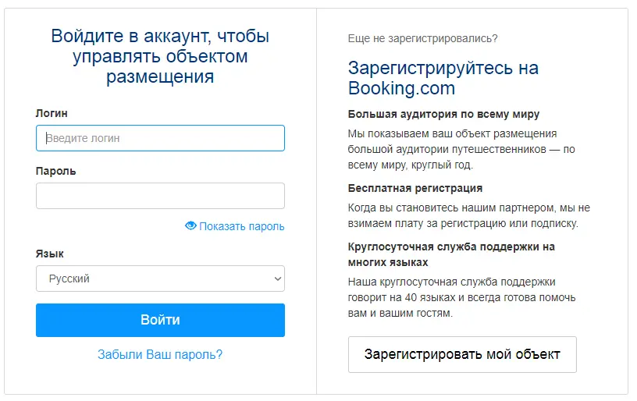Select the Бесплатная регистрация subheading
The image size is (637, 401).
click(415, 188)
